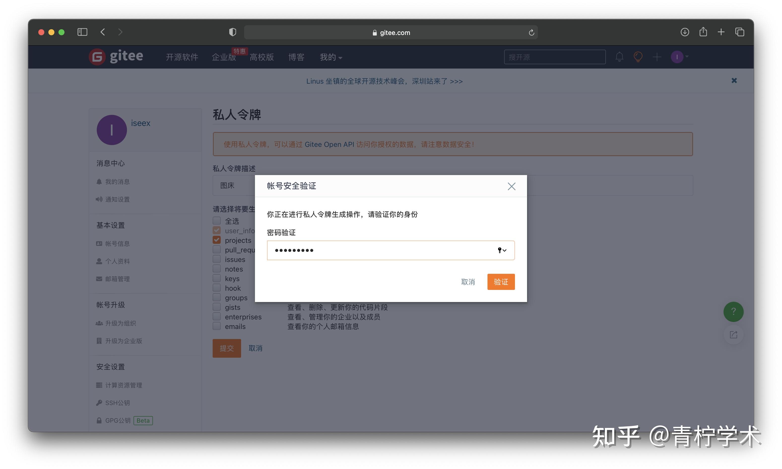This screenshot has height=469, width=782.
Task: Open SSH公钥 in the sidebar
Action: coord(113,403)
